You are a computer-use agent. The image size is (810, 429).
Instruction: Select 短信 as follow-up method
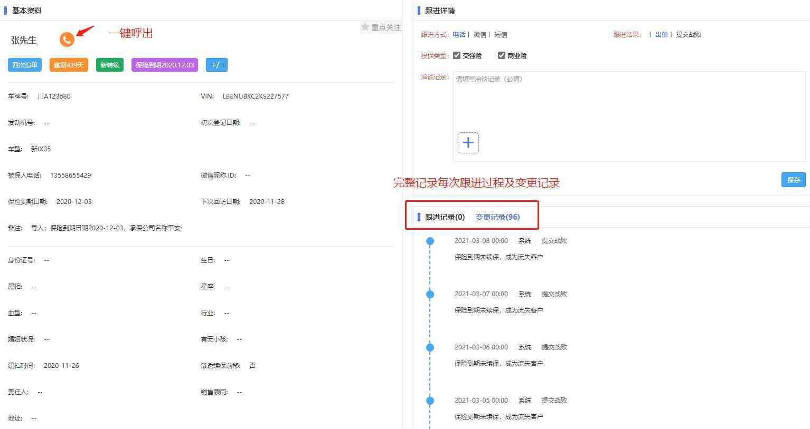[x=501, y=35]
